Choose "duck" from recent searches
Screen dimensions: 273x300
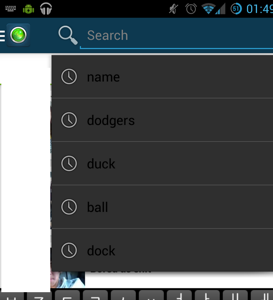pyautogui.click(x=162, y=163)
